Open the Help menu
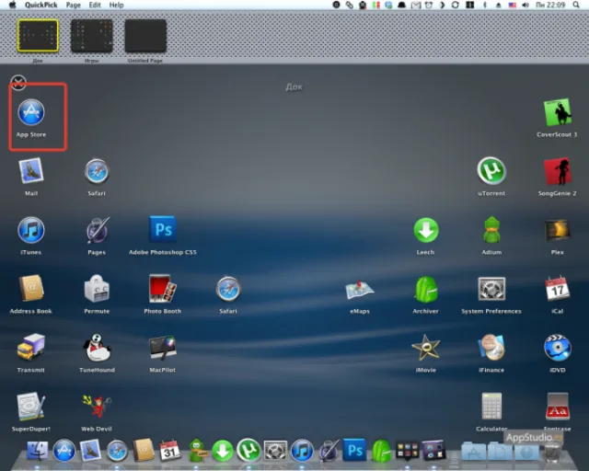Screen dimensions: 589x471 click(x=117, y=5)
